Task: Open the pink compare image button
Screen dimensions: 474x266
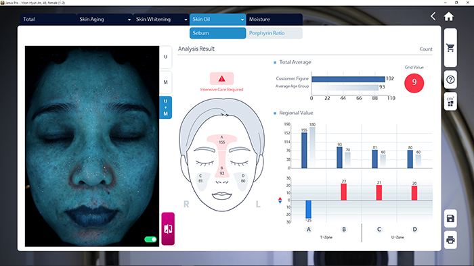Action: click(168, 229)
